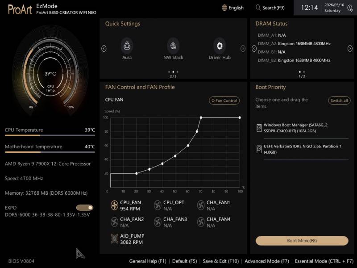Click the DIMM_A2 Kingston 16384MB 4800MHz row

tap(294, 43)
